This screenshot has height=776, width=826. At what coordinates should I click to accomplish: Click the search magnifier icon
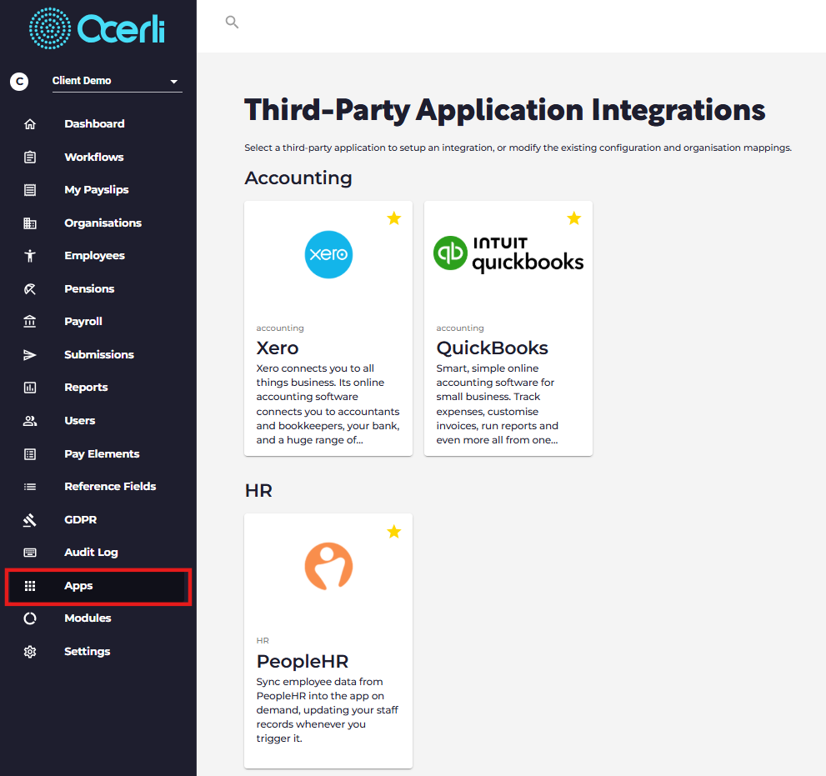pos(232,23)
